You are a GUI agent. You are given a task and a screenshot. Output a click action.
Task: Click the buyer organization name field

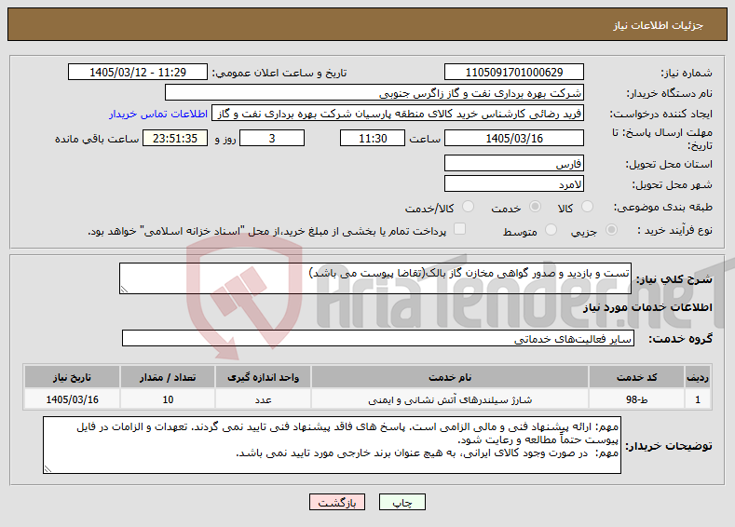click(x=374, y=93)
